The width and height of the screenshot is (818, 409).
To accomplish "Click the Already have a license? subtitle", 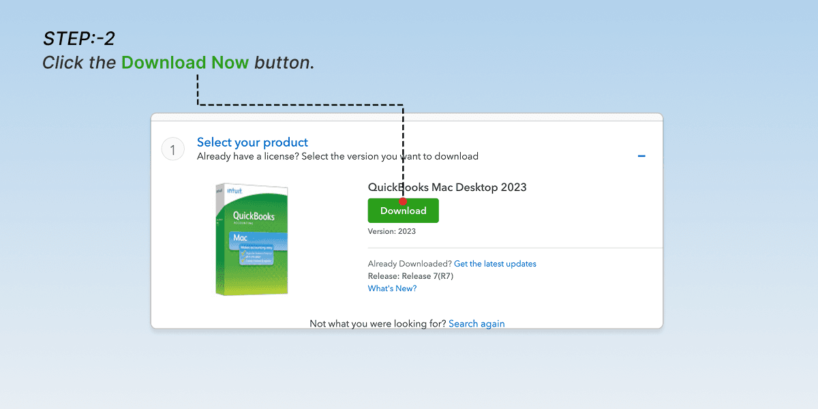I will pos(337,156).
